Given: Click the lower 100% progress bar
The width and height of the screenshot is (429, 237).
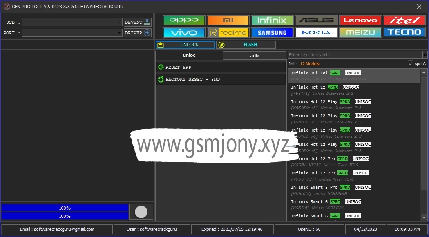Looking at the screenshot, I should coord(65,216).
